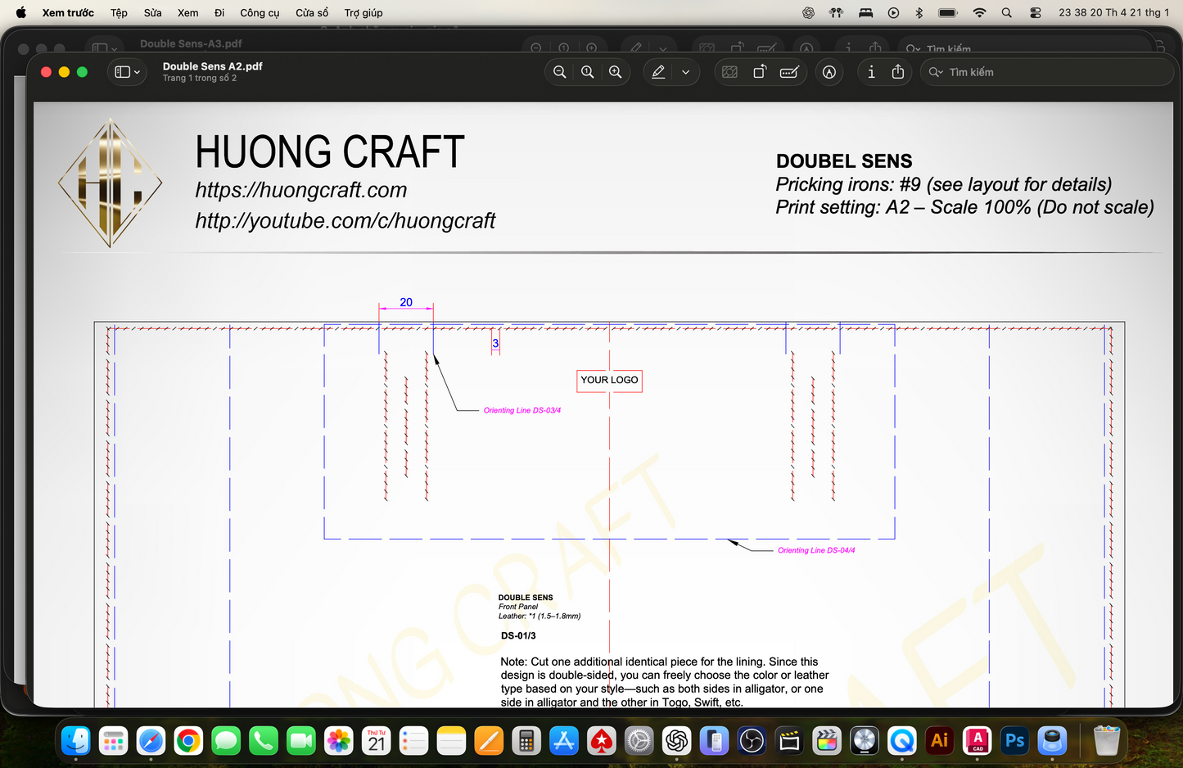The image size is (1183, 768).
Task: Select the Markup pencil tool
Action: point(657,72)
